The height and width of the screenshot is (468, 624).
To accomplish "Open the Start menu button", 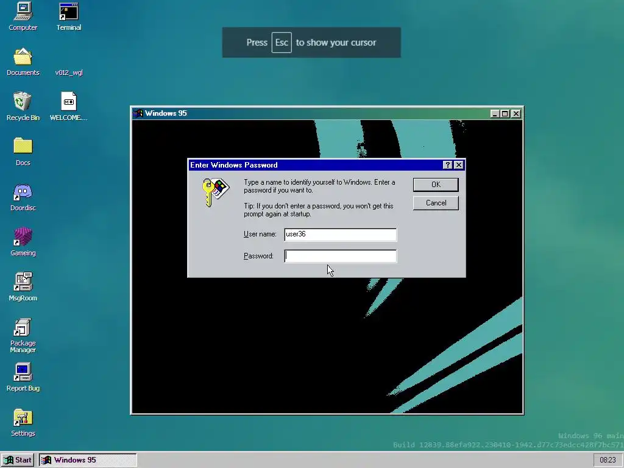I will [18, 460].
